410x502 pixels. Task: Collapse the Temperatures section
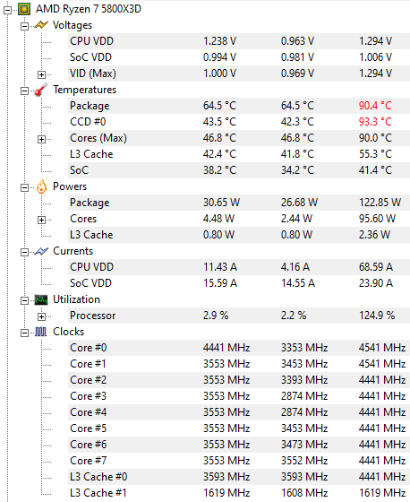pyautogui.click(x=24, y=91)
